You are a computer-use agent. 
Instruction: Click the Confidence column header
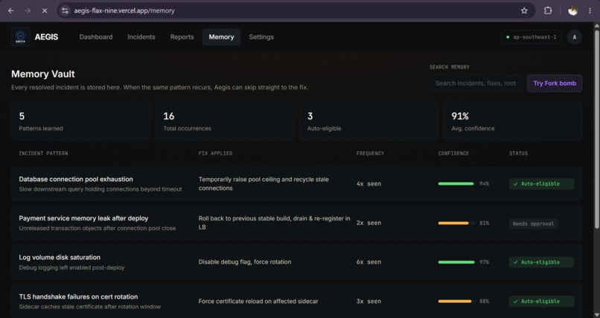point(453,153)
